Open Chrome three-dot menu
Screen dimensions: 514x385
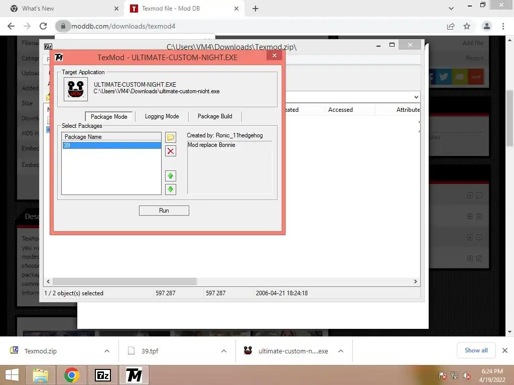pyautogui.click(x=503, y=26)
